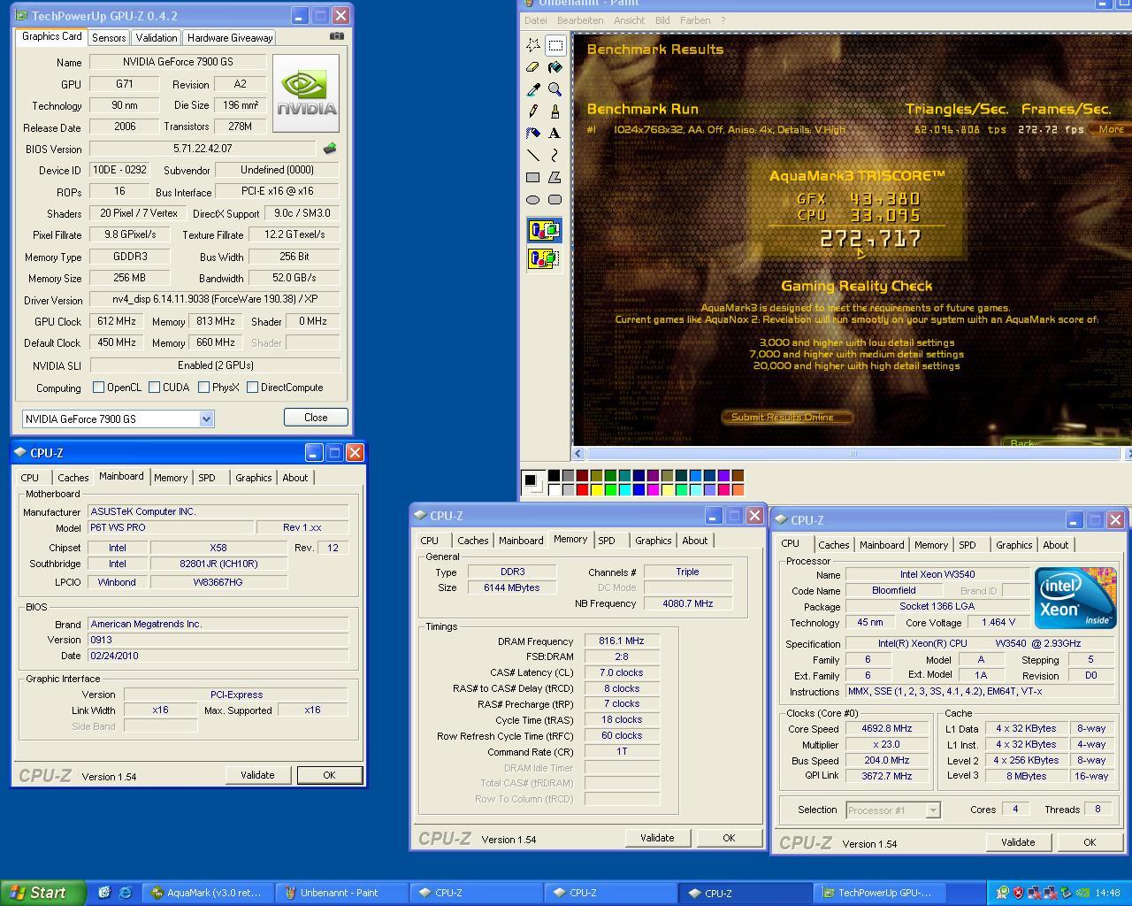Select the straight Line tool
The height and width of the screenshot is (906, 1132).
pos(533,156)
